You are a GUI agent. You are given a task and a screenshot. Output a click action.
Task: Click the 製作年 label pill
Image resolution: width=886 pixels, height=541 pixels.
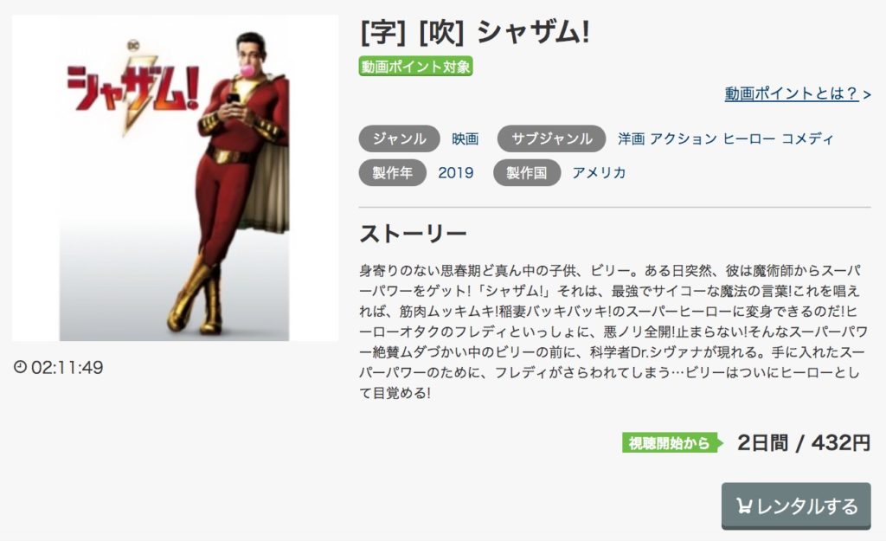(392, 172)
